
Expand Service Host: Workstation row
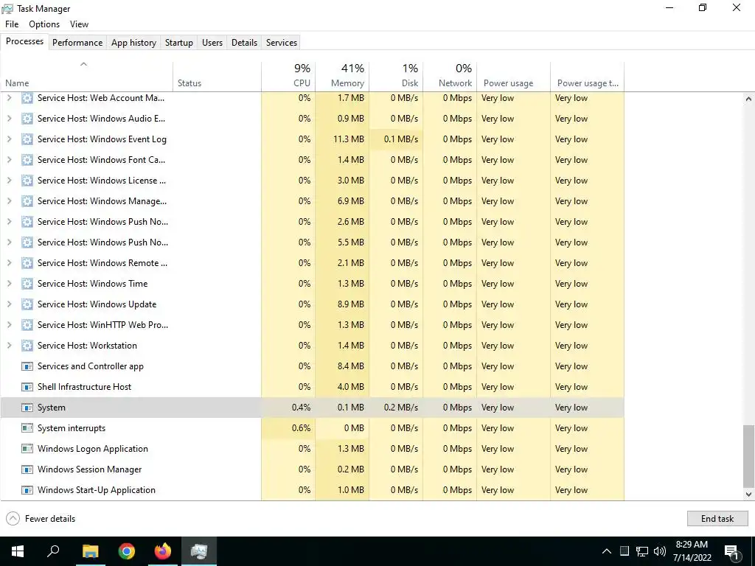[9, 346]
